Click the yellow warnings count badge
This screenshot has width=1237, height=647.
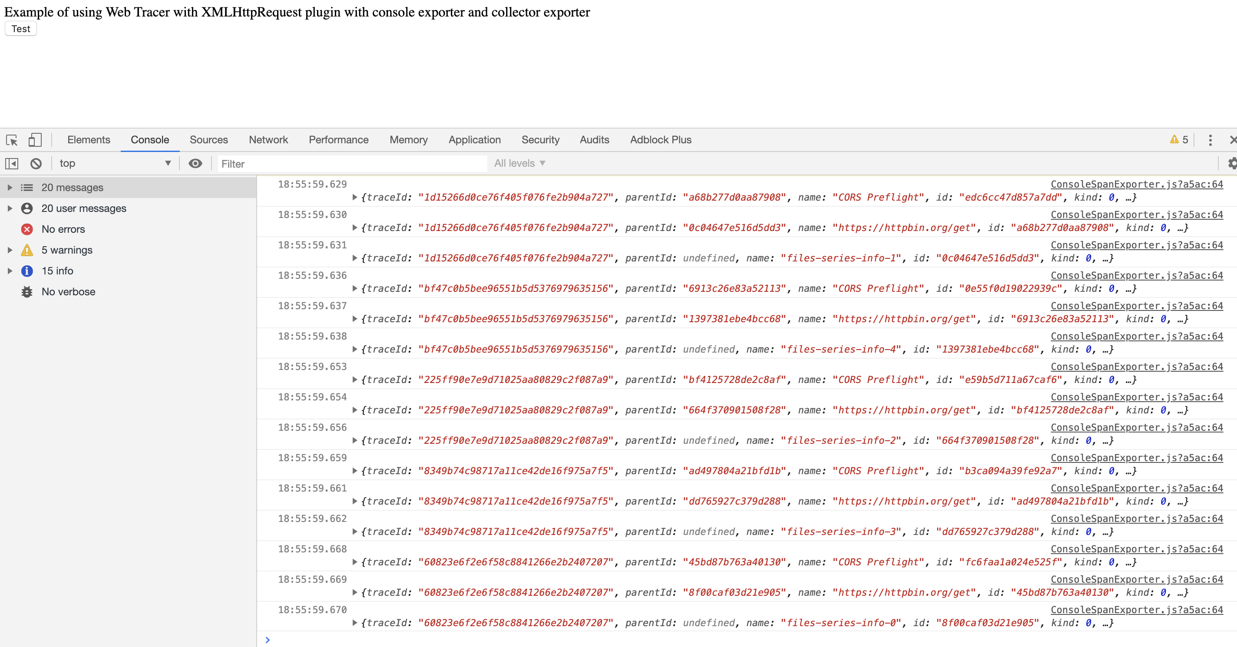click(1179, 140)
